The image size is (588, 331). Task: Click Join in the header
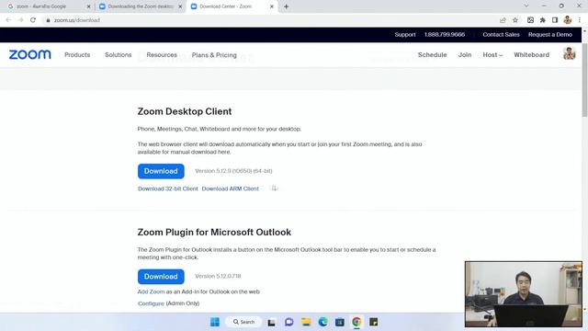465,55
